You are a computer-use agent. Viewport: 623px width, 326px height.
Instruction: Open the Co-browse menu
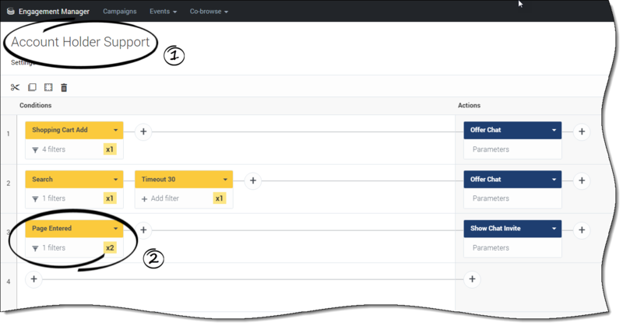pos(209,12)
